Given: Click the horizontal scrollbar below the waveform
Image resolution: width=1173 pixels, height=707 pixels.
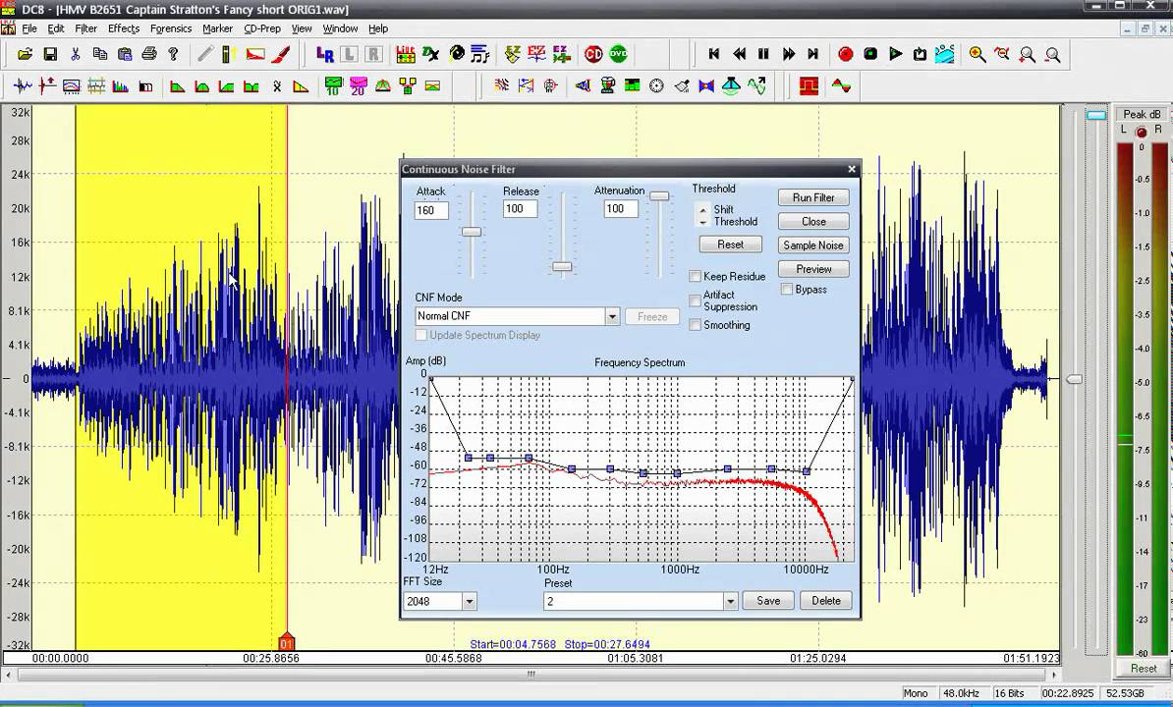Looking at the screenshot, I should (x=531, y=675).
